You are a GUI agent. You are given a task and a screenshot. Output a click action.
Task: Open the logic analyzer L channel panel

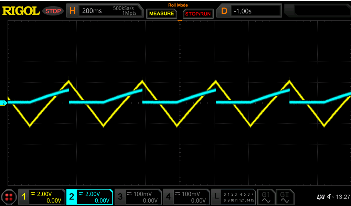pyautogui.click(x=234, y=197)
